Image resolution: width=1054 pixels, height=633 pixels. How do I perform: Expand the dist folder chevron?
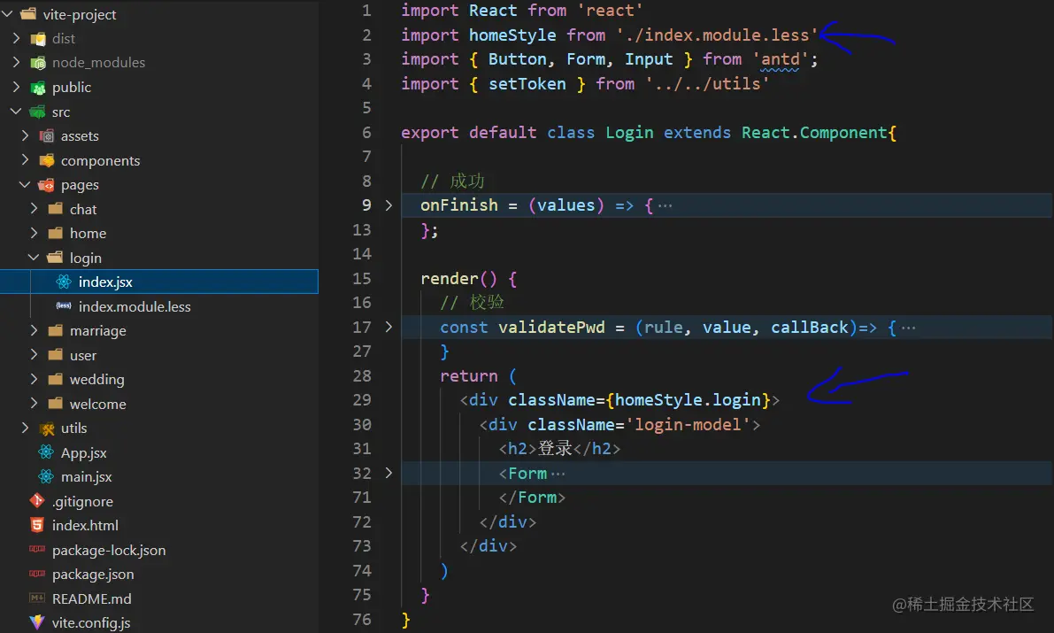pos(16,38)
